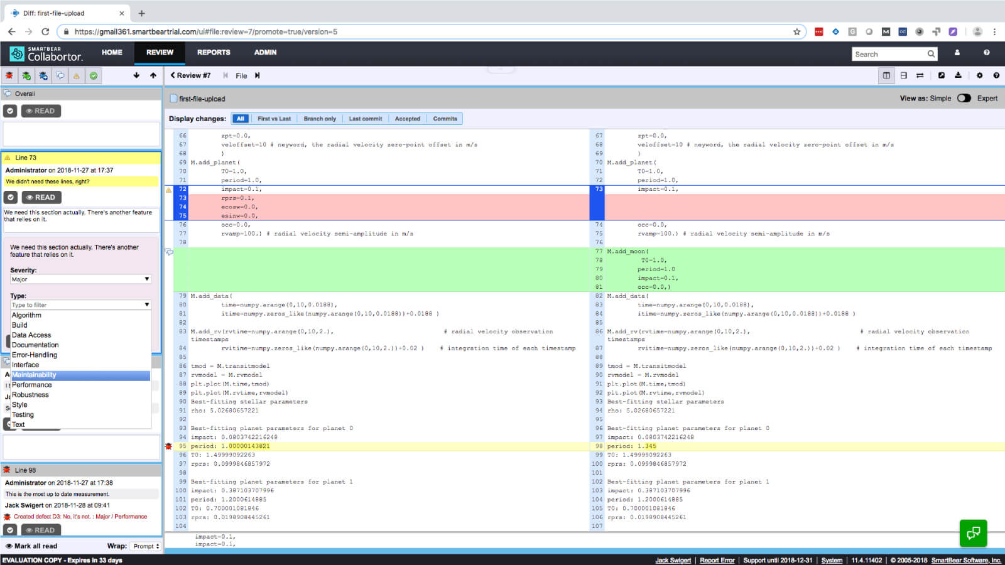
Task: Mark Line 73 comment as READ
Action: 41,197
